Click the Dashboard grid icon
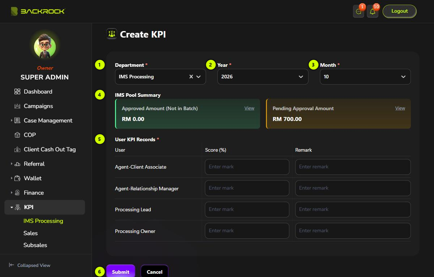 [x=17, y=92]
